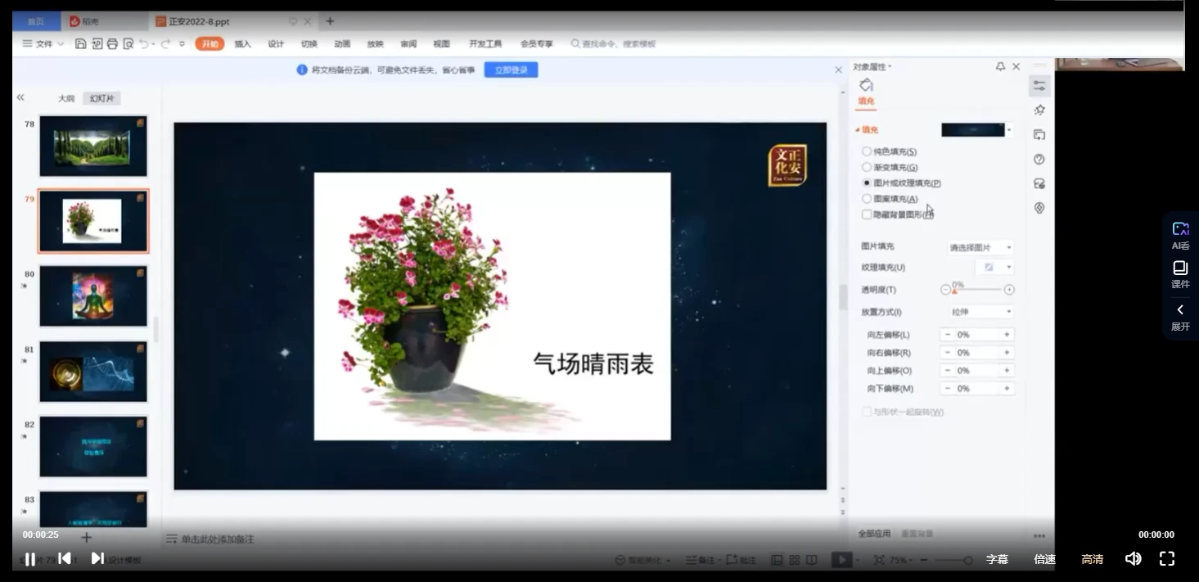Enter fullscreen with the player icon
Image resolution: width=1199 pixels, height=582 pixels.
point(1167,558)
